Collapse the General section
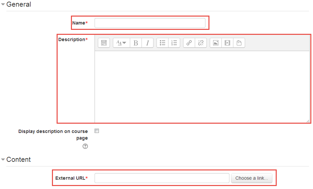Viewport: 313px width, 189px height. (3, 5)
